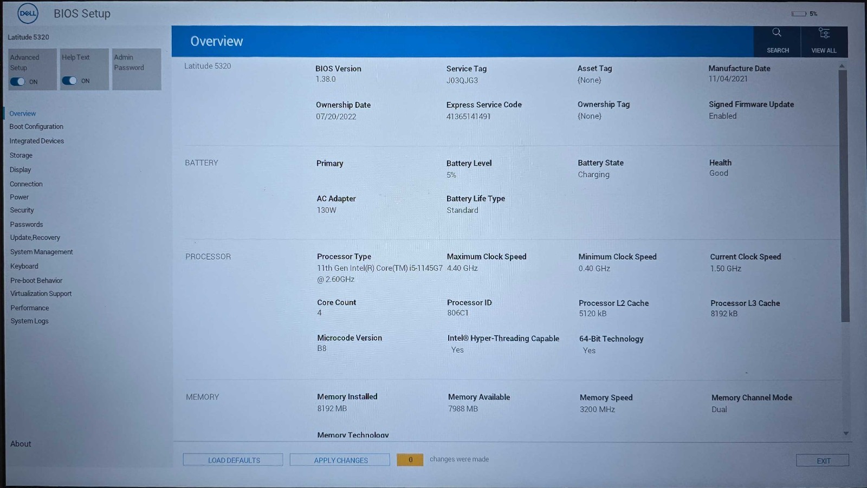This screenshot has width=867, height=488.
Task: Click the LOAD DEFAULTS button
Action: [x=233, y=460]
